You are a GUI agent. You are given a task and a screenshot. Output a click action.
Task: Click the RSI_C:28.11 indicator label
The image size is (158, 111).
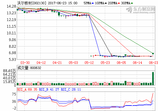click(71, 89)
